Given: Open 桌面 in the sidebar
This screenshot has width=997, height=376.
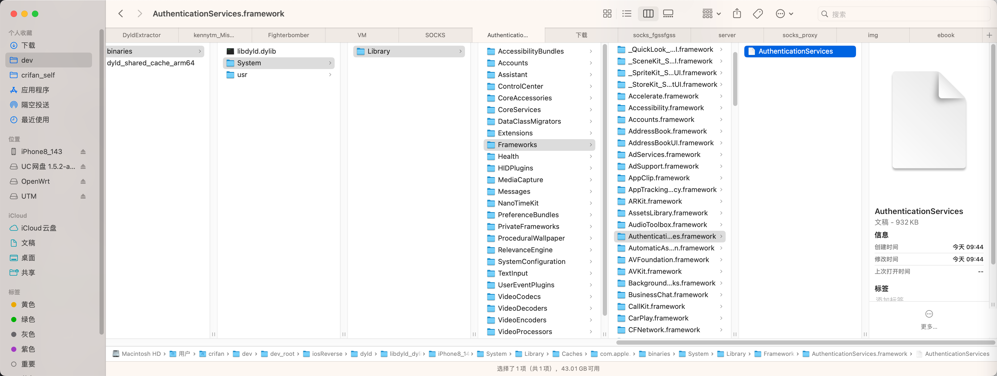Looking at the screenshot, I should [49, 258].
